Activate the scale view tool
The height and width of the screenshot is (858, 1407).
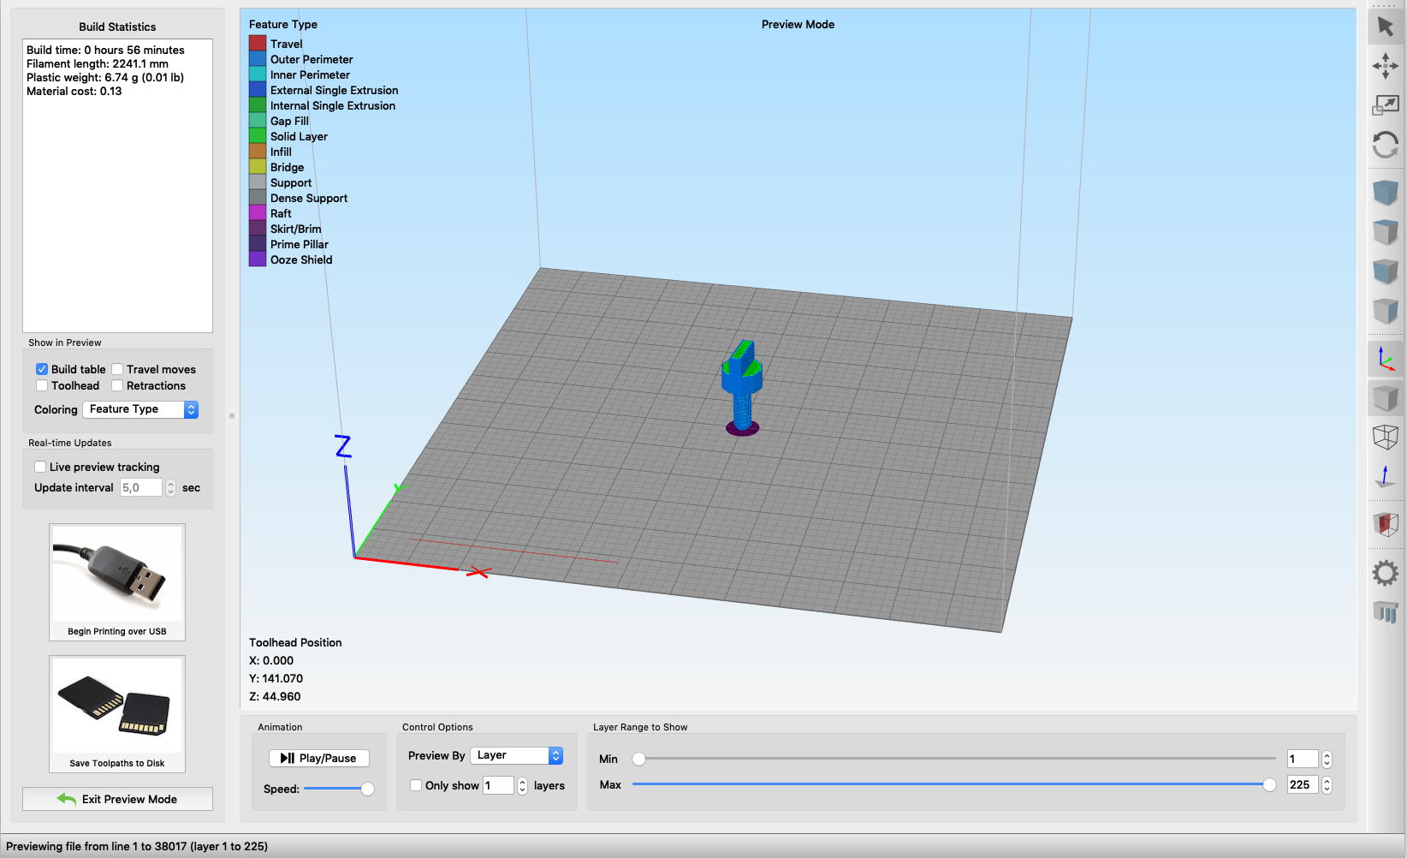coord(1386,105)
